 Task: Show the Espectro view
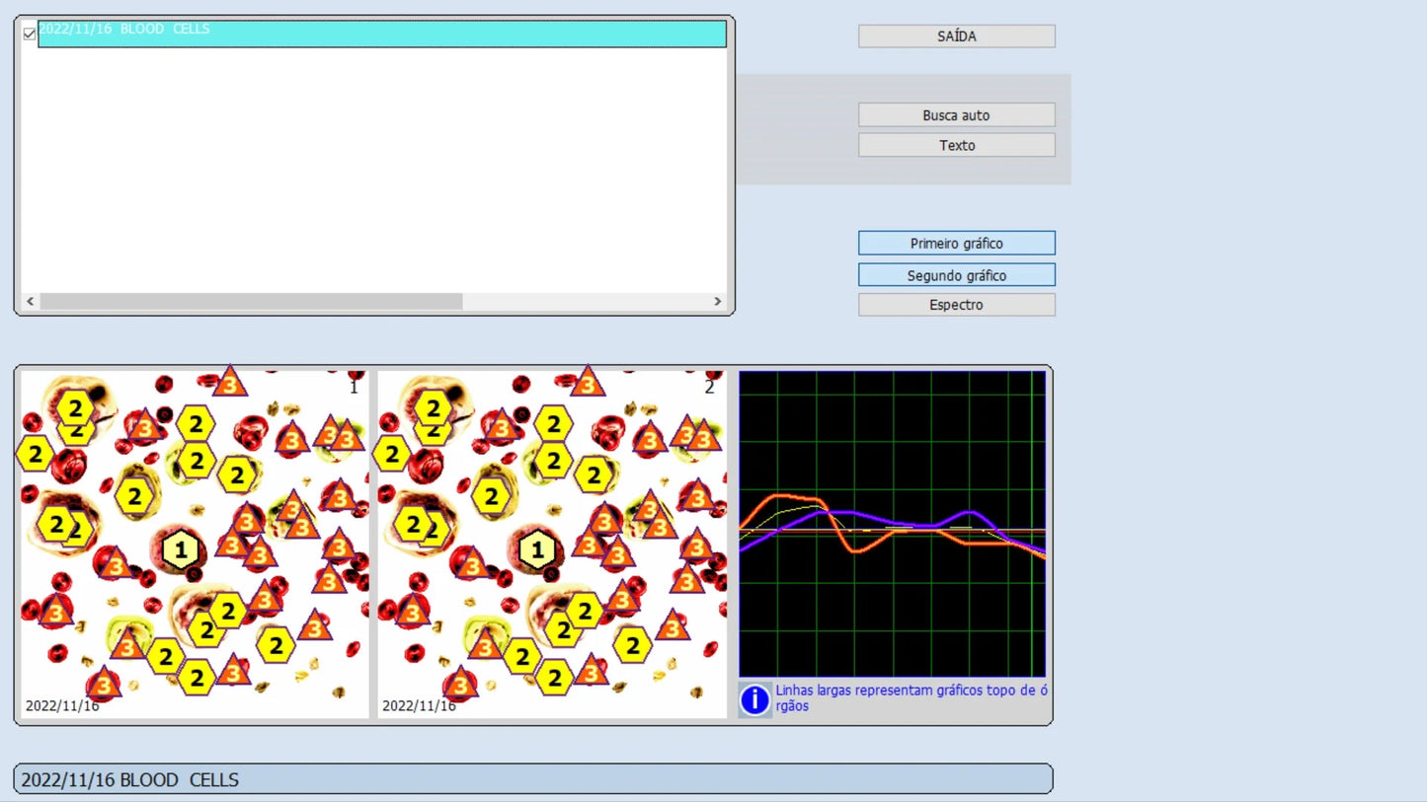pyautogui.click(x=956, y=305)
